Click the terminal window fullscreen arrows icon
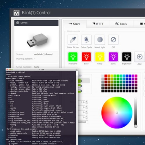 coord(77,70)
